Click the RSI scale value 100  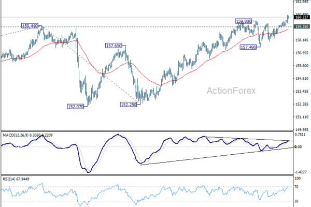(x=298, y=179)
